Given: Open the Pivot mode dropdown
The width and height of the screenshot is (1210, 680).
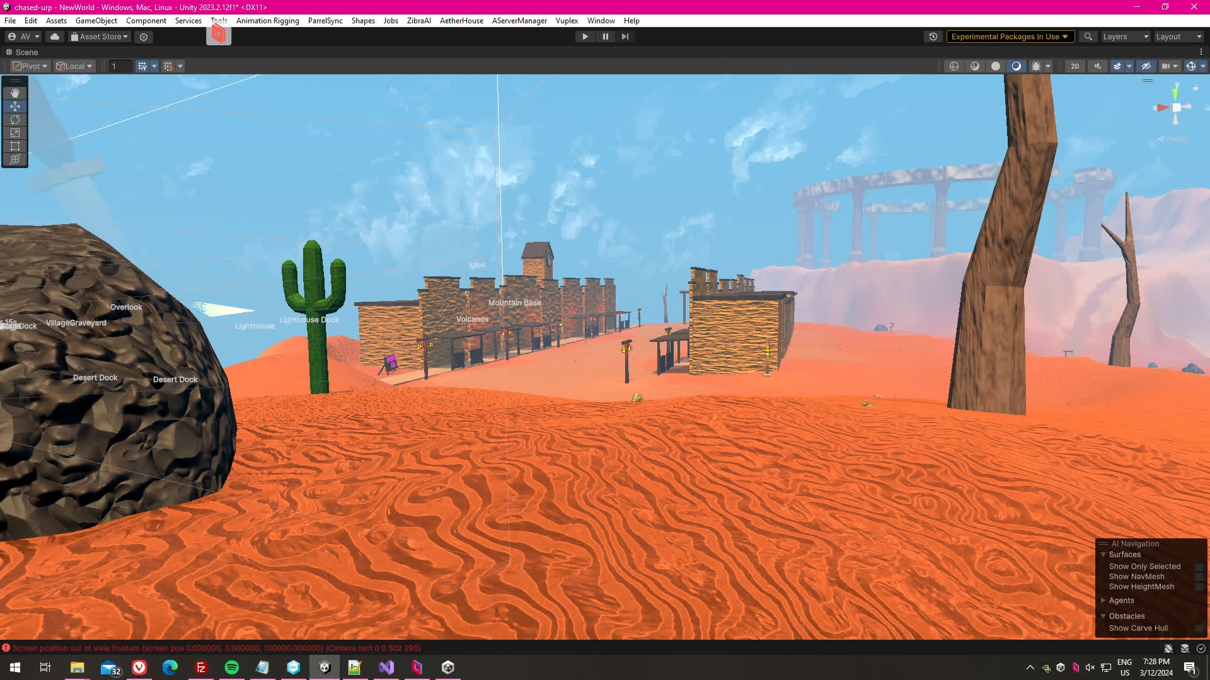Looking at the screenshot, I should [30, 66].
